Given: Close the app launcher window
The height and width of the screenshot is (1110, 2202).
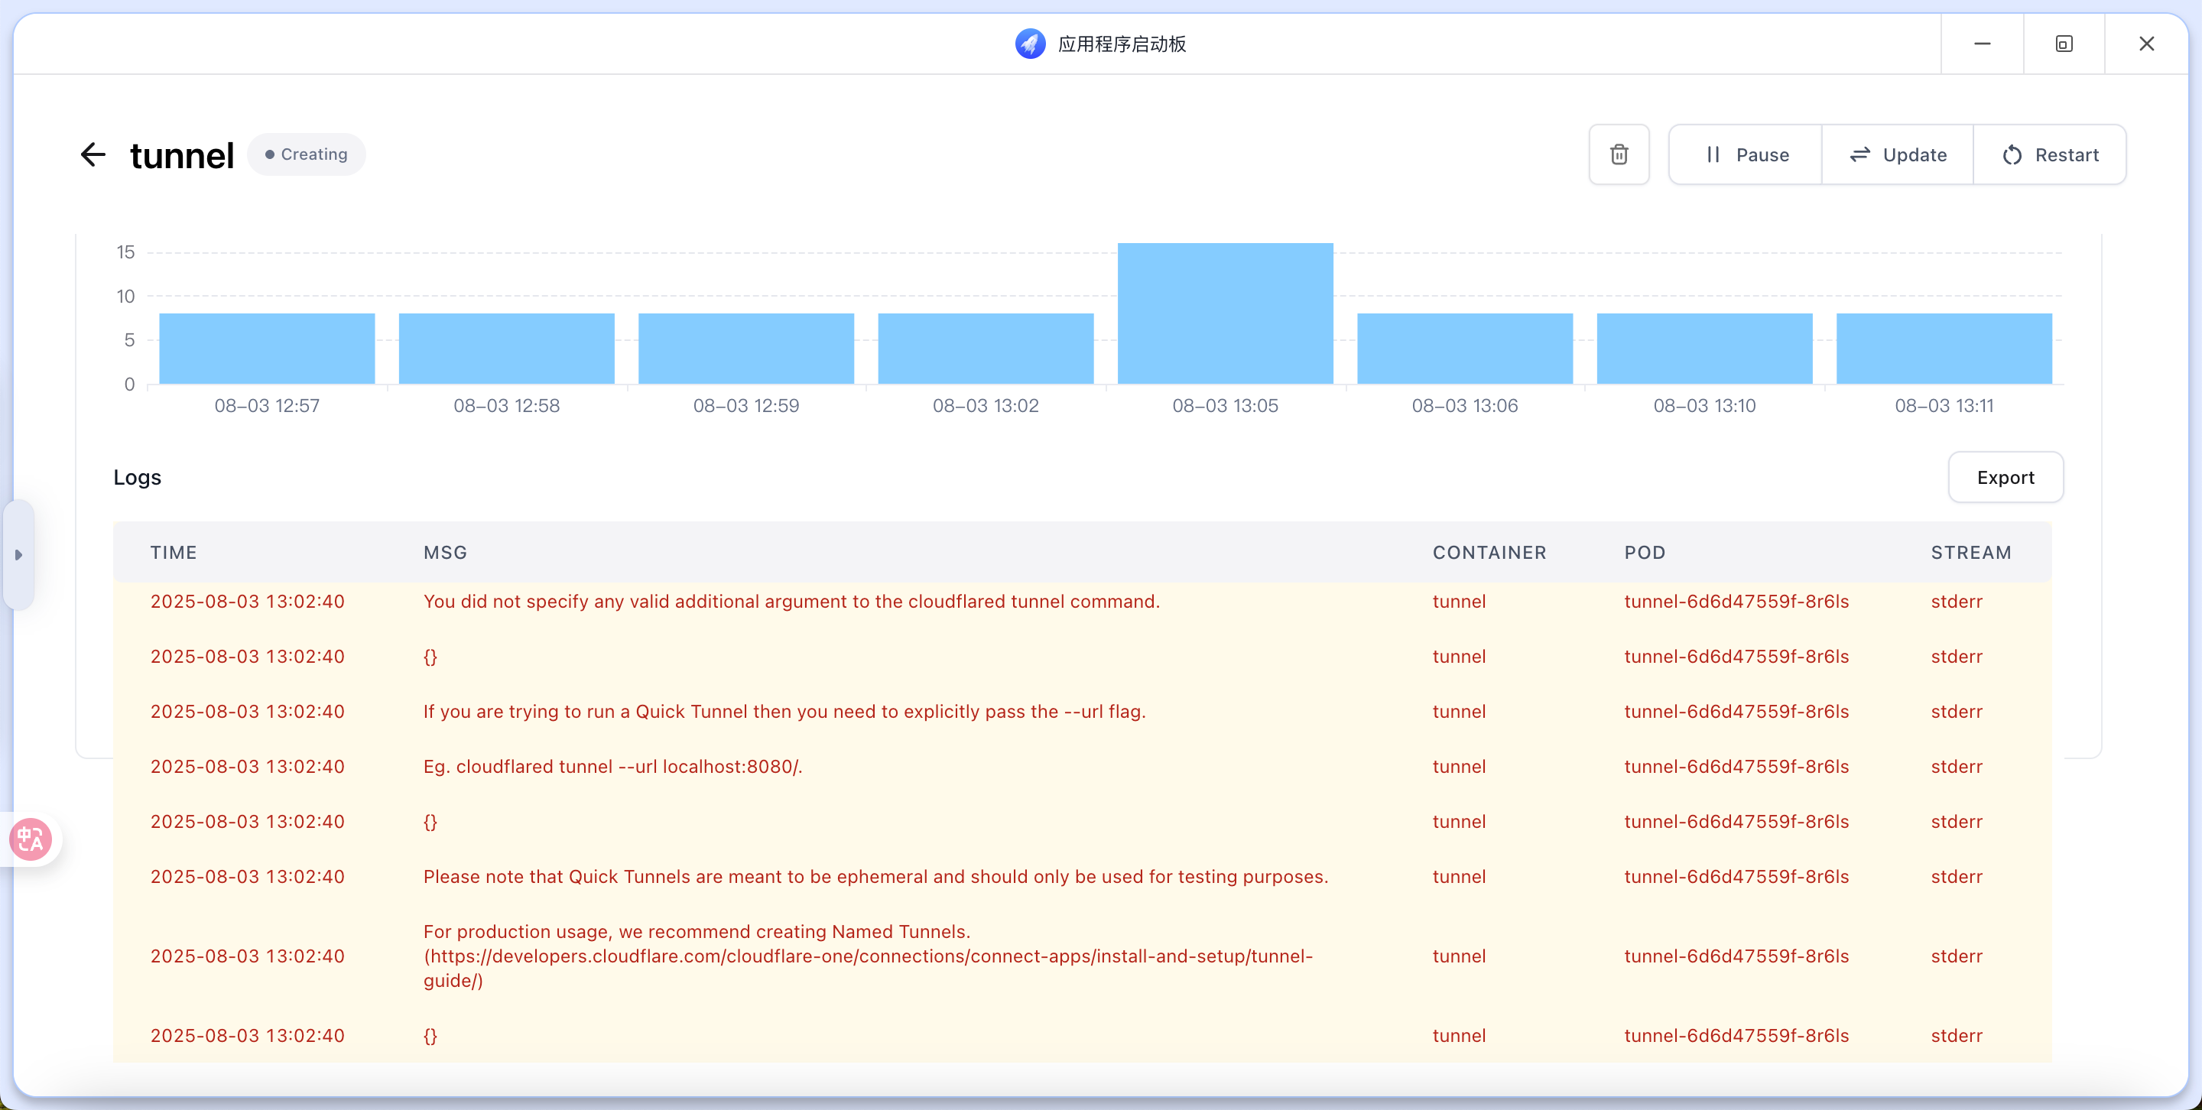Looking at the screenshot, I should click(x=2145, y=44).
